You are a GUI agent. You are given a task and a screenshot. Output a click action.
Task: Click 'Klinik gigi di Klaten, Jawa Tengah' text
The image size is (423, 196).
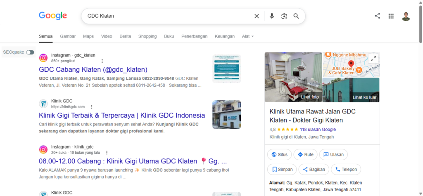pos(302,137)
